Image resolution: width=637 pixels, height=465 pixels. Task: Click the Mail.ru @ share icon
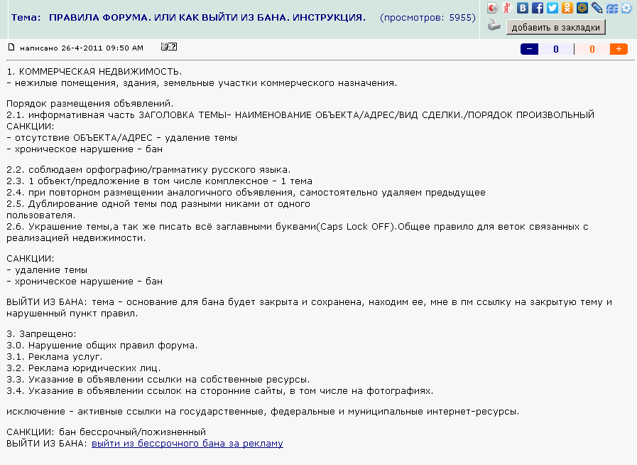(x=582, y=9)
